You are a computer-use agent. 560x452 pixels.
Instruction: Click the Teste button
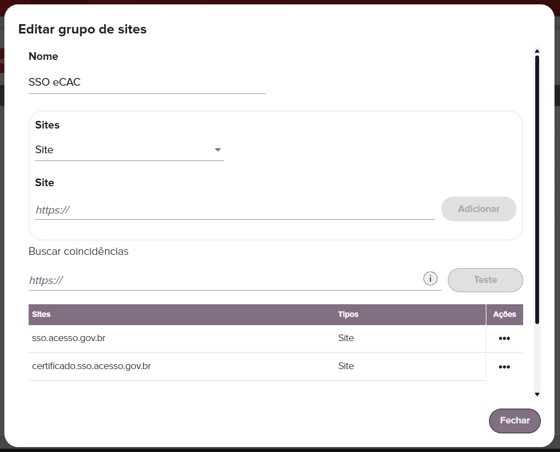pyautogui.click(x=485, y=280)
